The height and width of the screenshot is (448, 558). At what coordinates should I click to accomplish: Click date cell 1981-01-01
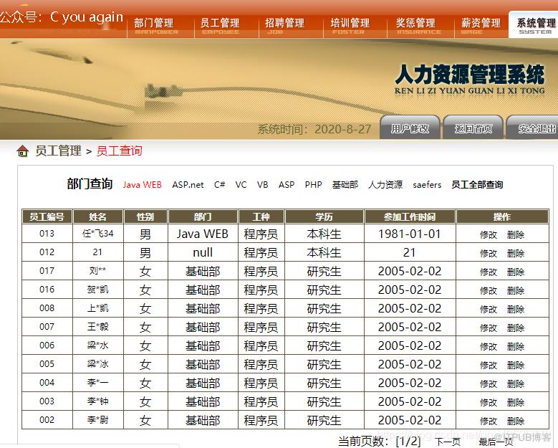tap(410, 234)
